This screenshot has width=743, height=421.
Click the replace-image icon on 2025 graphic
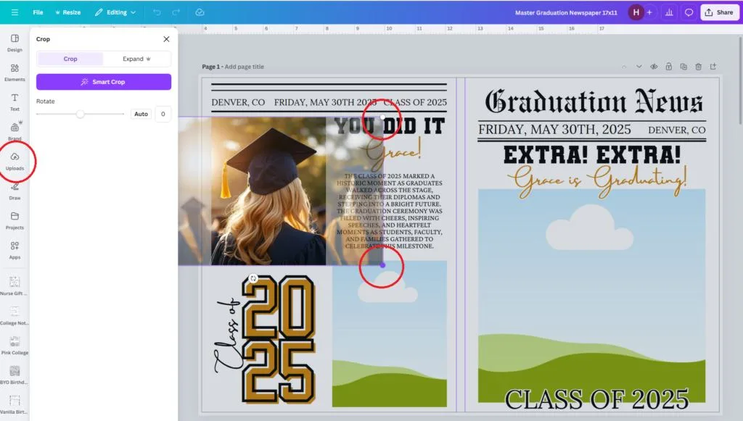[253, 278]
